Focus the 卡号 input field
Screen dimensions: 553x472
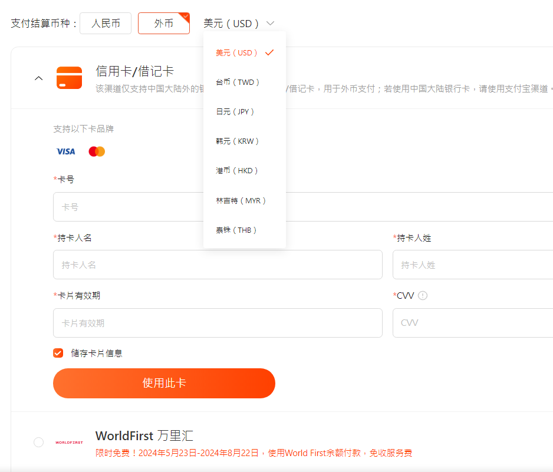pos(303,207)
